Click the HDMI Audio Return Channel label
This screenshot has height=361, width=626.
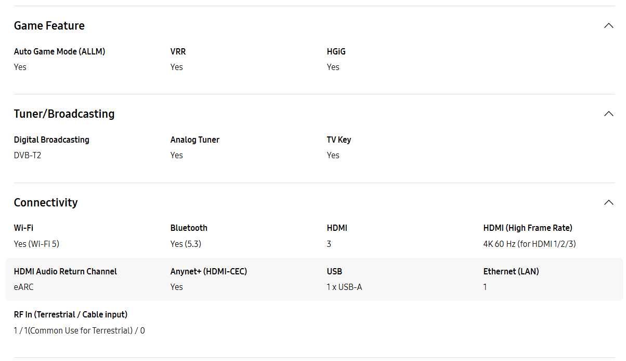click(x=66, y=271)
